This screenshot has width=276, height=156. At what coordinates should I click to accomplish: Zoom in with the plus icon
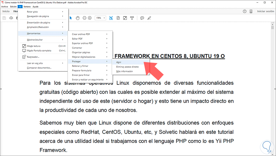pyautogui.click(x=90, y=18)
